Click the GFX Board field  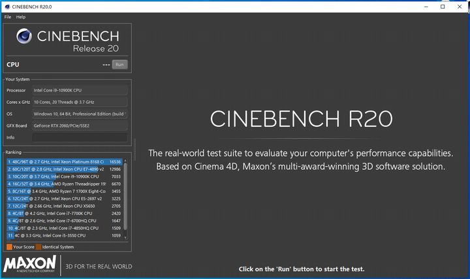[x=79, y=125]
